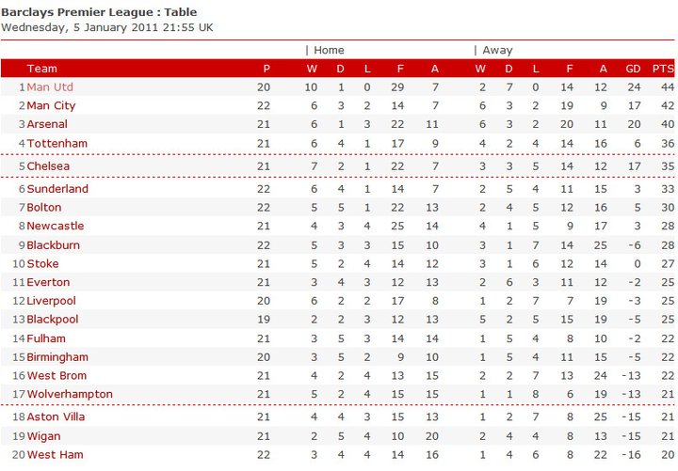Open the Man Utd team link
This screenshot has width=678, height=471.
tap(50, 87)
